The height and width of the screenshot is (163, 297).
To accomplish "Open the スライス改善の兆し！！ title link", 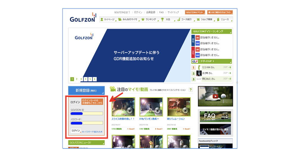I will [123, 119].
